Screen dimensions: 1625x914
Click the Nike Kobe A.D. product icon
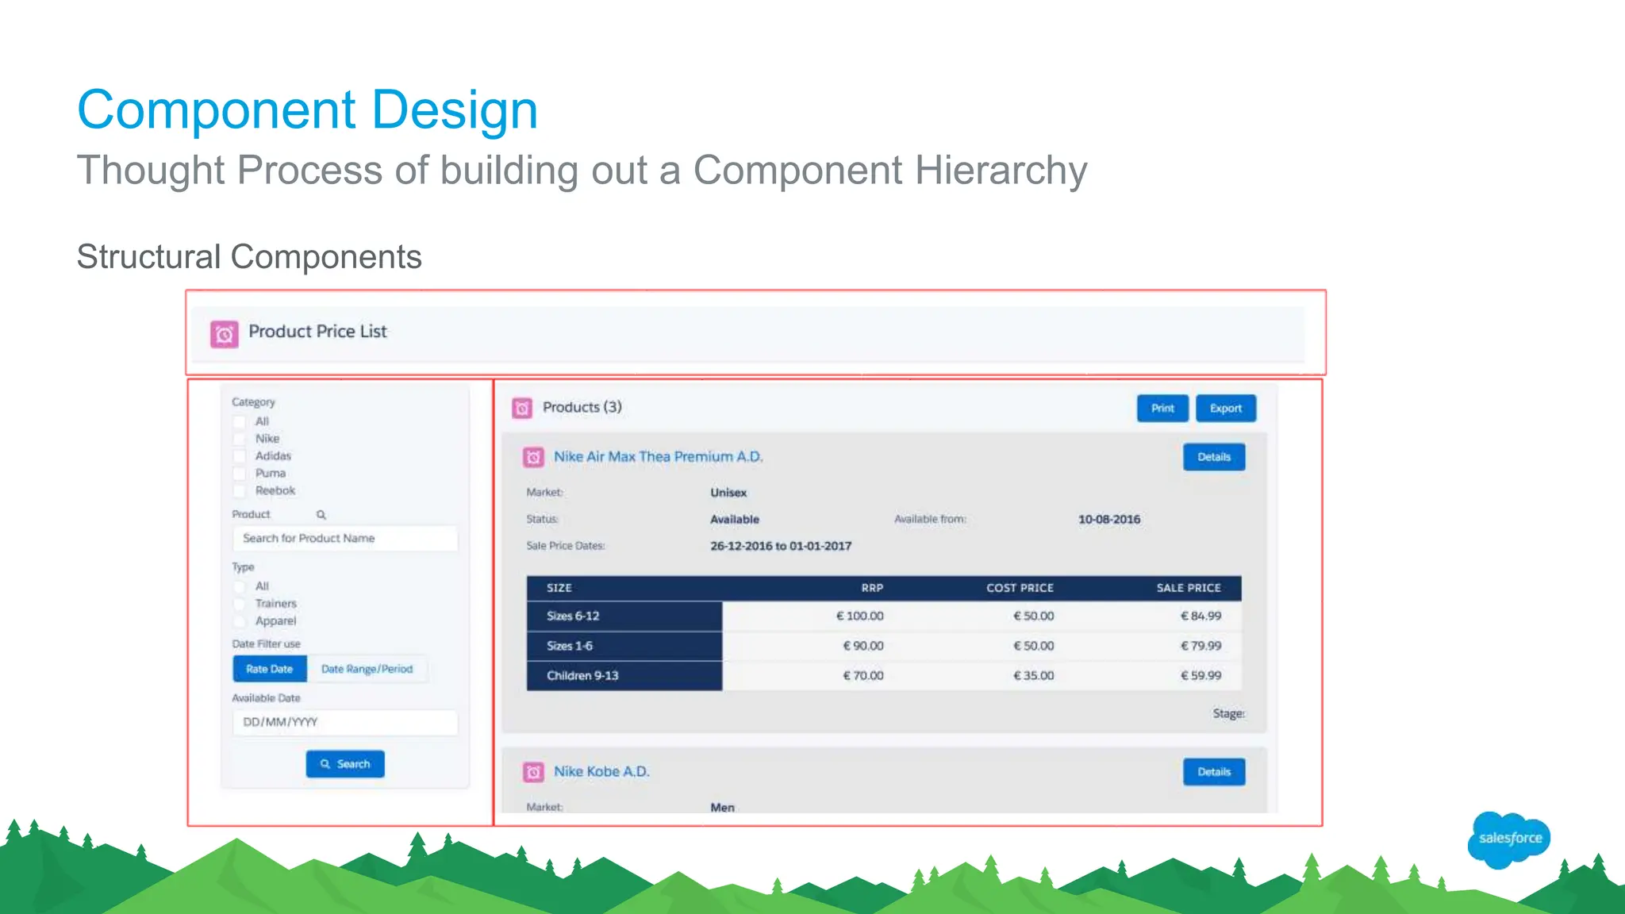pos(533,772)
